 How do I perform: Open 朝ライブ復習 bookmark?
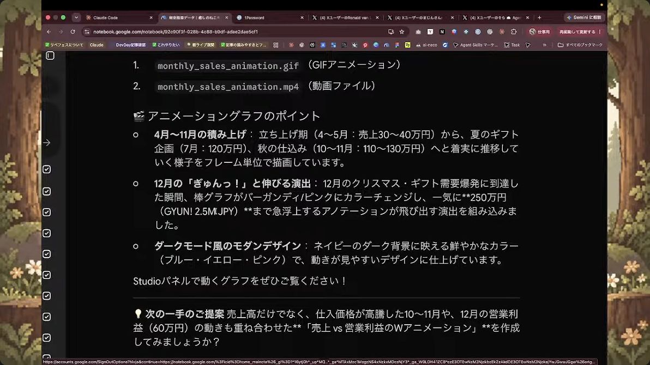[x=200, y=45]
